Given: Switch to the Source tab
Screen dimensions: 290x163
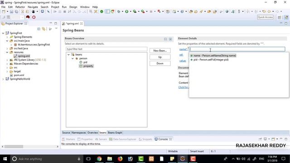Looking at the screenshot, I should pos(66,133).
